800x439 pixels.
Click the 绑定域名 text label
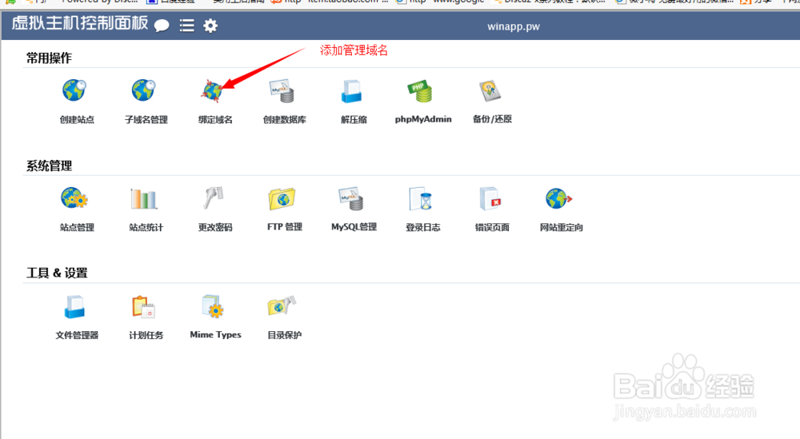click(215, 120)
